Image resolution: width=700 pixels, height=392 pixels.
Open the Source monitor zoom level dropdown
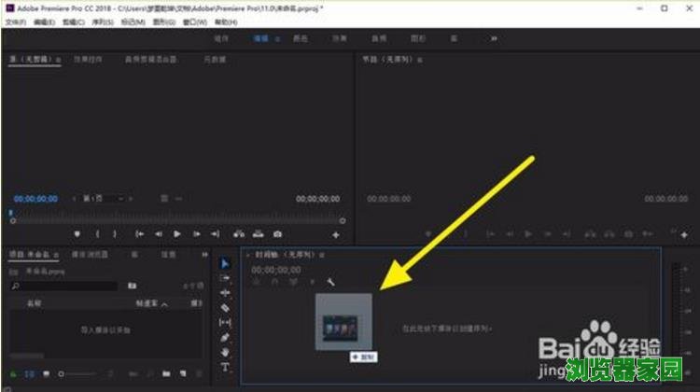[95, 199]
